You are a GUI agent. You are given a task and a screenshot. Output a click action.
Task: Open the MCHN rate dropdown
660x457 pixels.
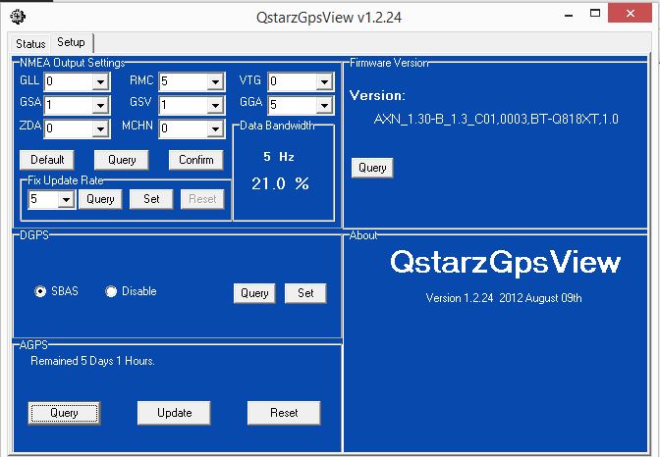[x=215, y=128]
